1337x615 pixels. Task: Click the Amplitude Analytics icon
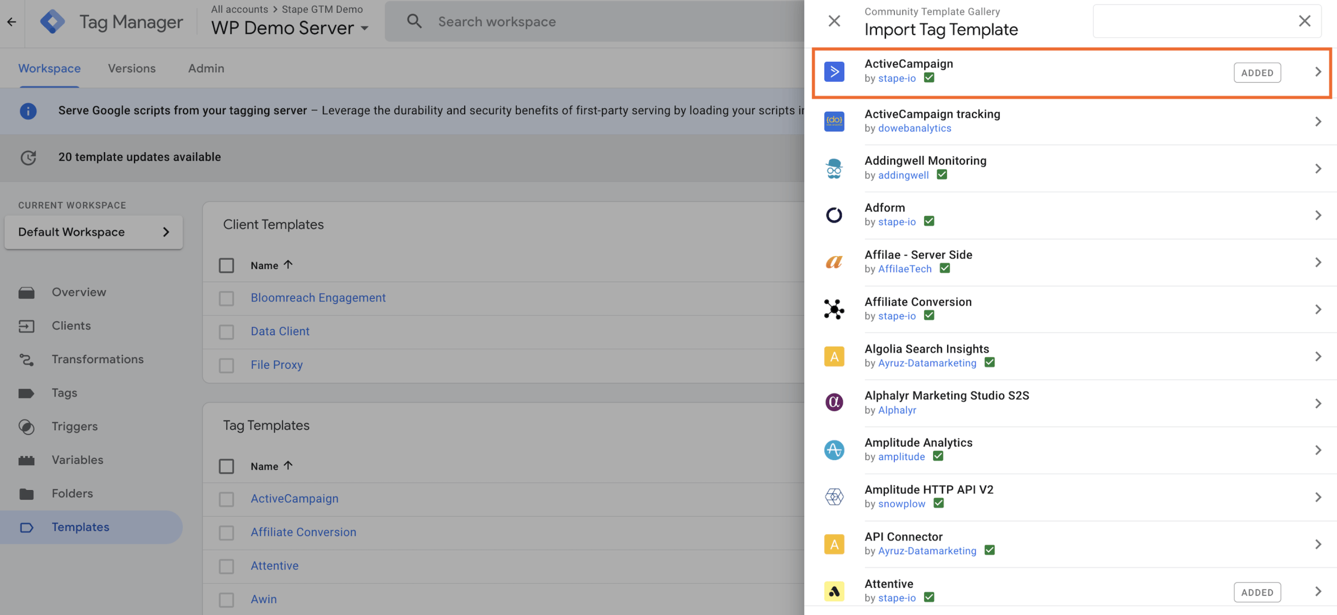(834, 450)
